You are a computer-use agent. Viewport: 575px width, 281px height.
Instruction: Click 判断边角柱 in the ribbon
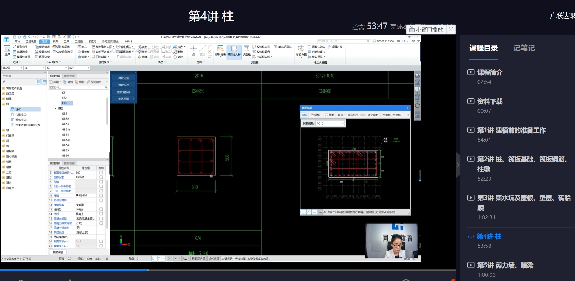point(317,52)
